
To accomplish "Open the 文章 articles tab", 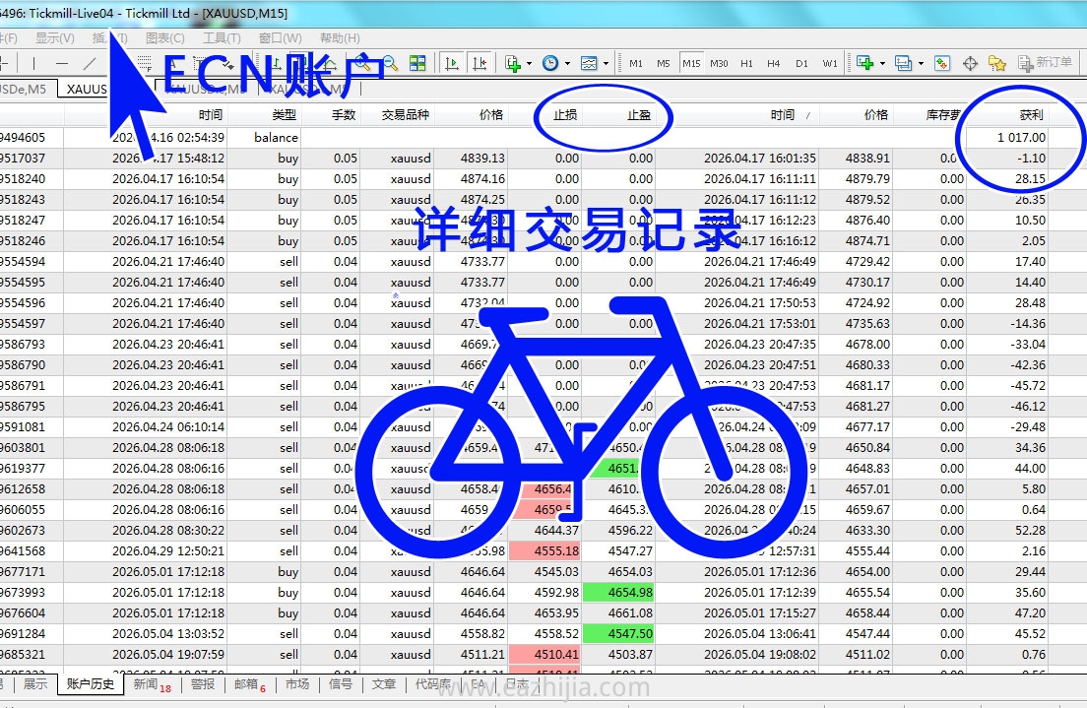I will tap(383, 684).
